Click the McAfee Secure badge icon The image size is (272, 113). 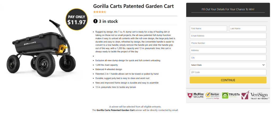[195, 95]
